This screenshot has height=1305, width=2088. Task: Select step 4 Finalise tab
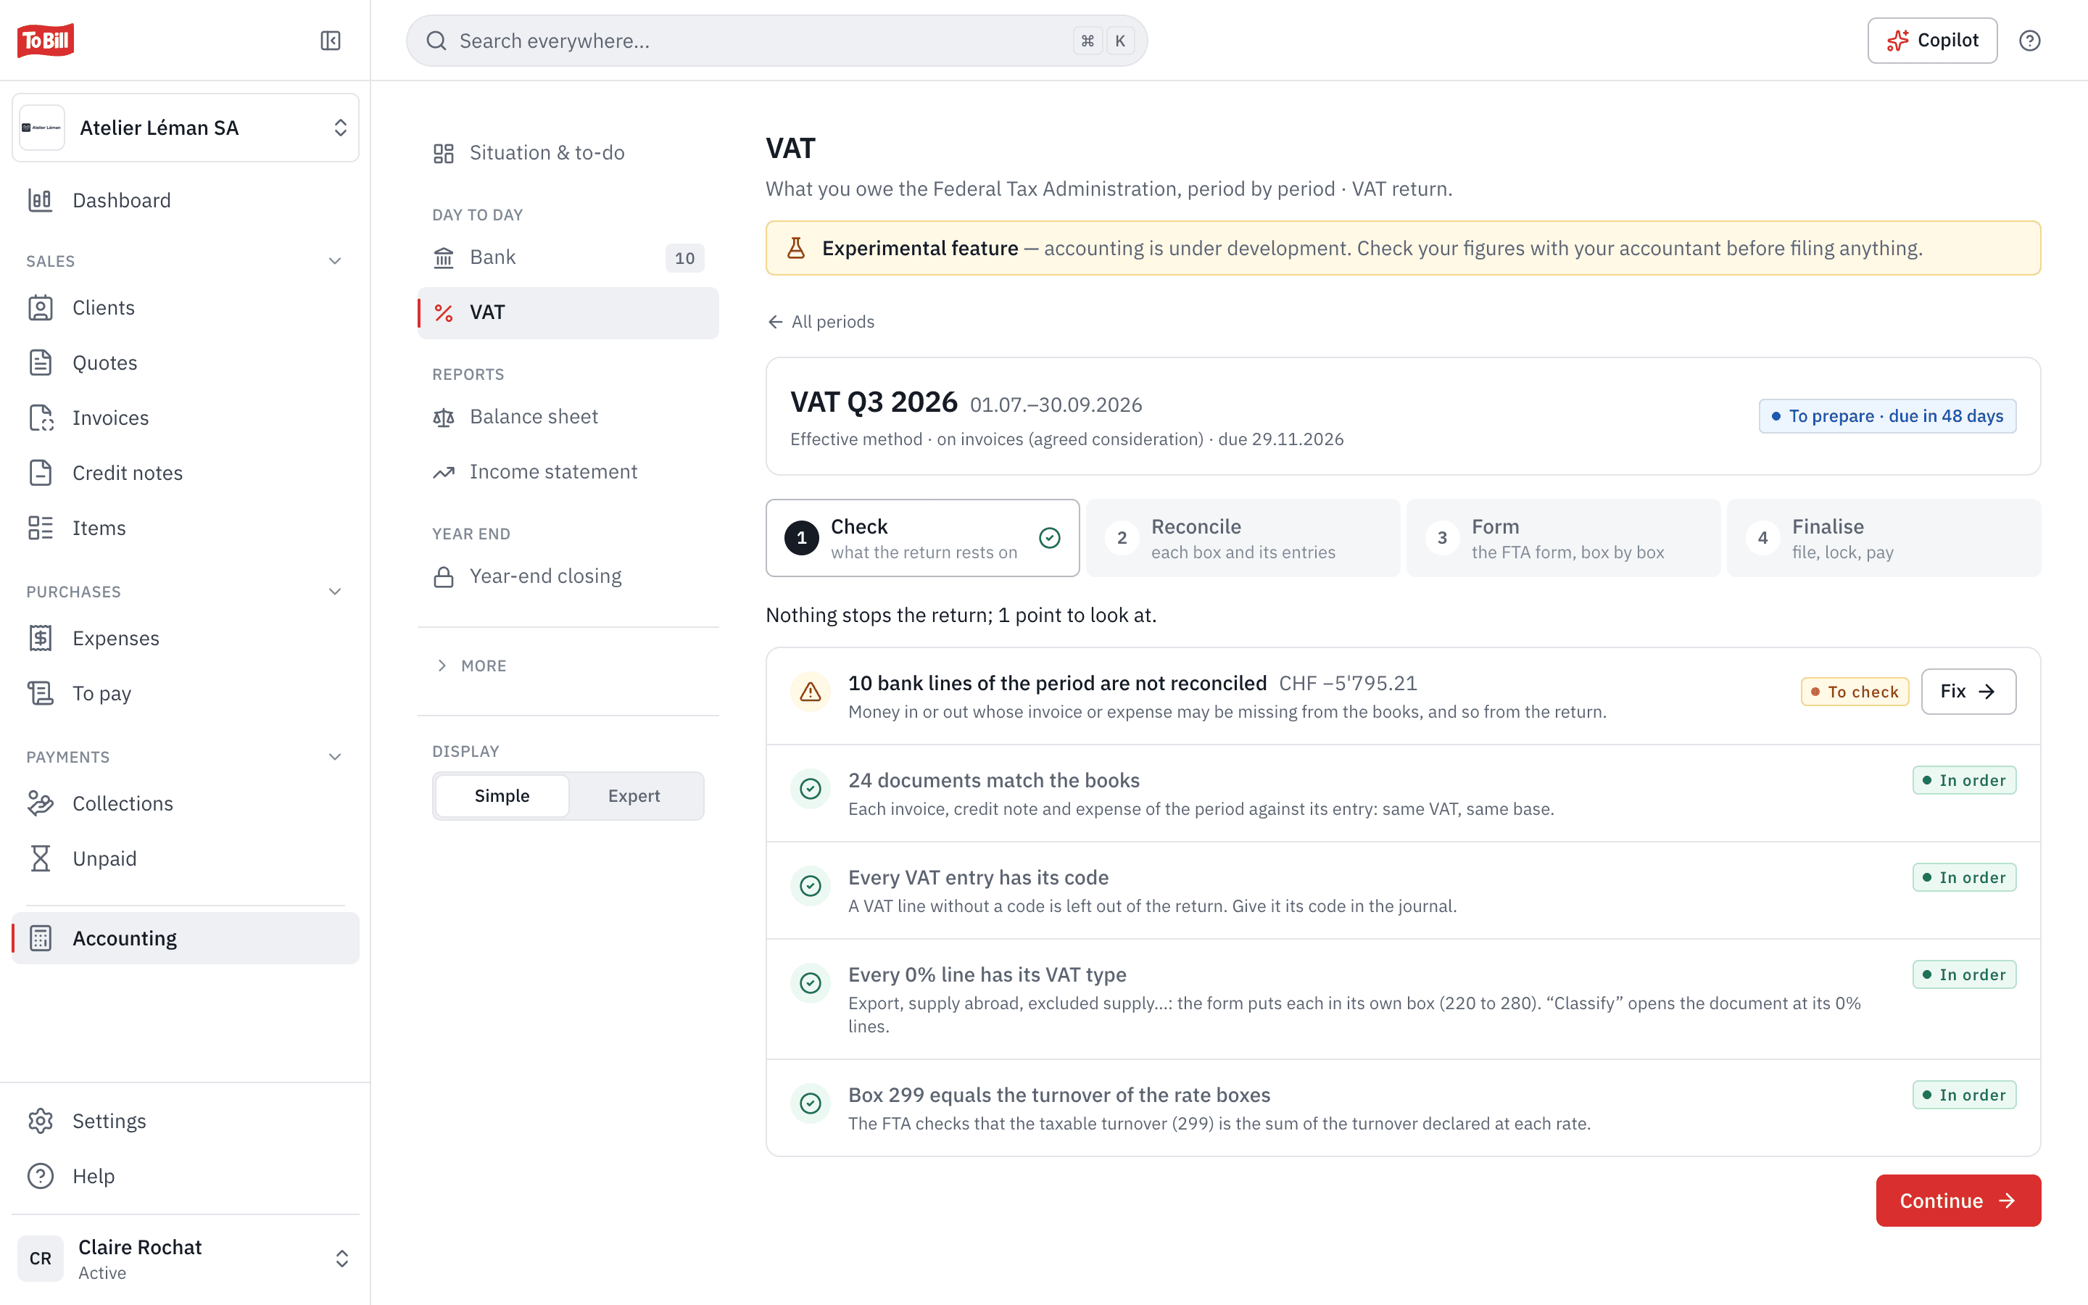(x=1884, y=538)
